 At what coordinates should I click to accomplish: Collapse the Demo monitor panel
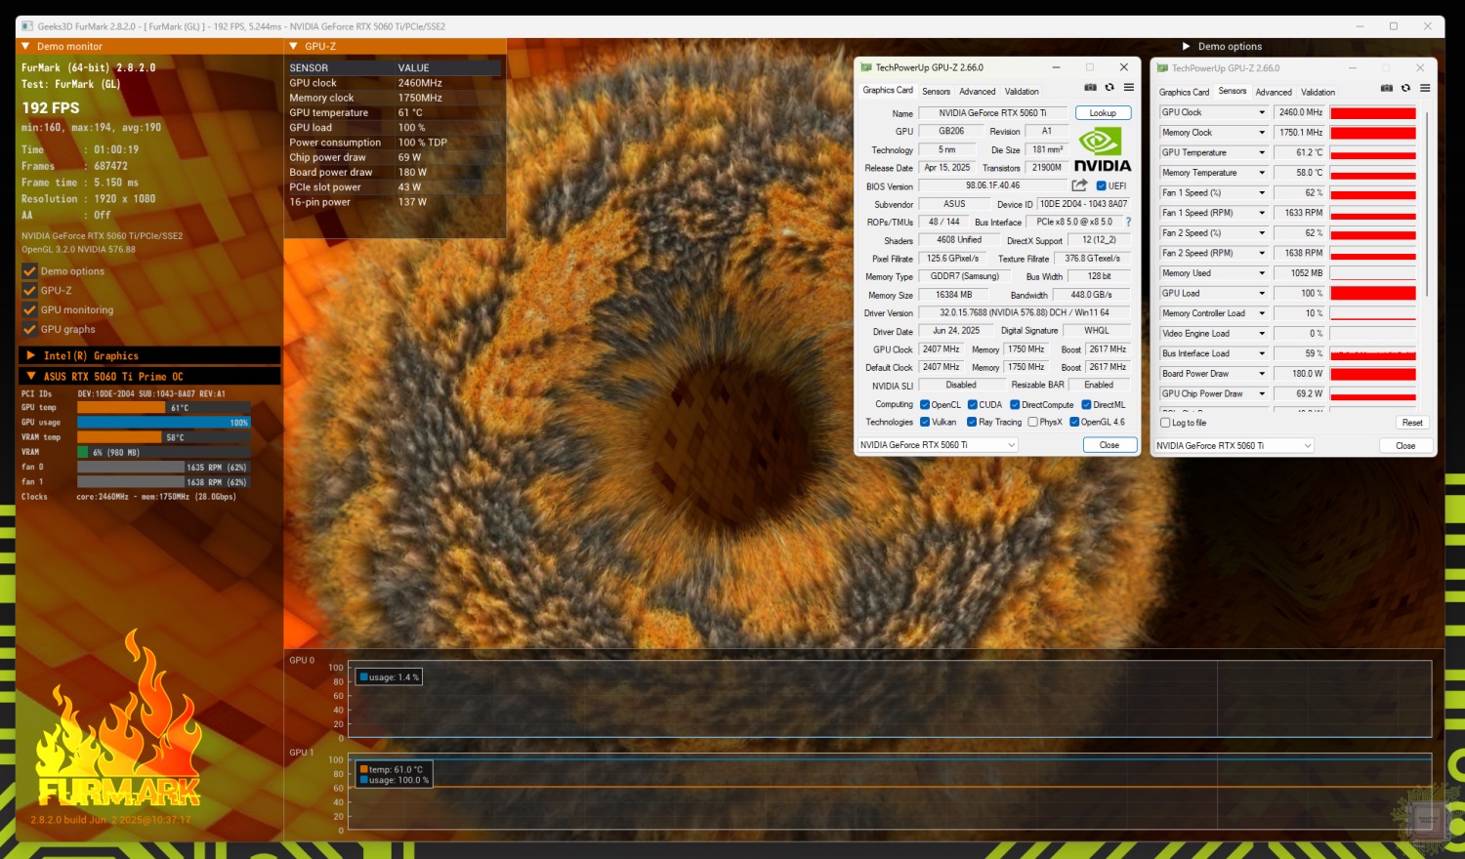[x=25, y=46]
